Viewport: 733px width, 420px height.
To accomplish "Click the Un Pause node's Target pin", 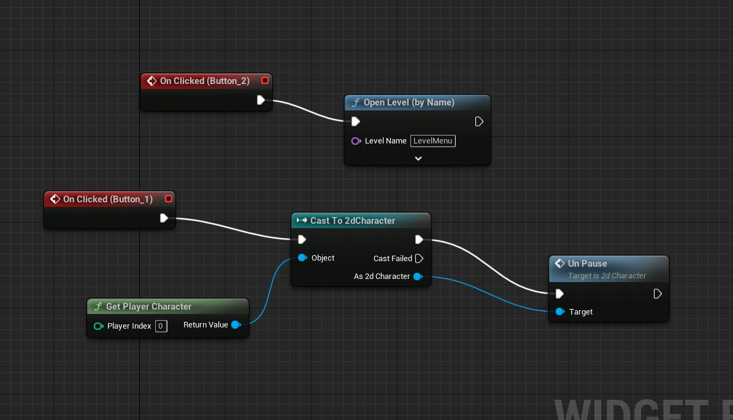I will [559, 312].
